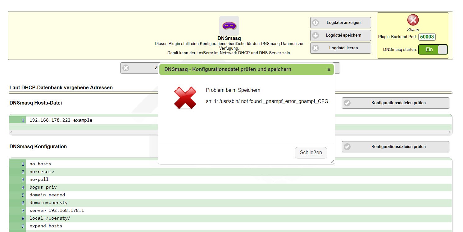Select the no-poll configuration line

point(39,179)
